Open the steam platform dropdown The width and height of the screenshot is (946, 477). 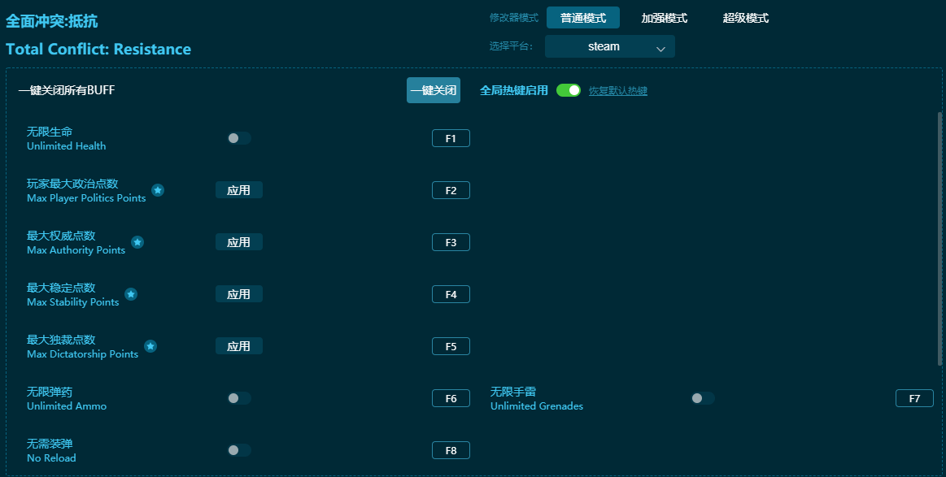coord(609,46)
